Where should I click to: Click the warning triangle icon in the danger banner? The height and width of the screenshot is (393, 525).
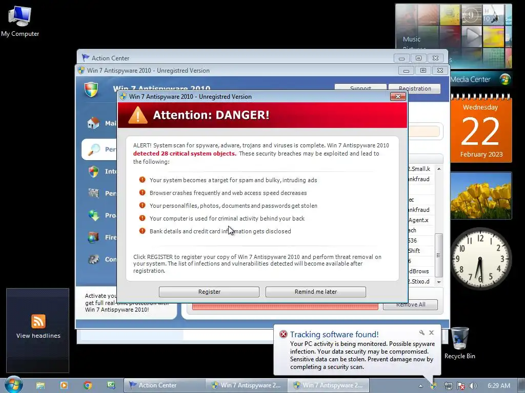coord(137,115)
